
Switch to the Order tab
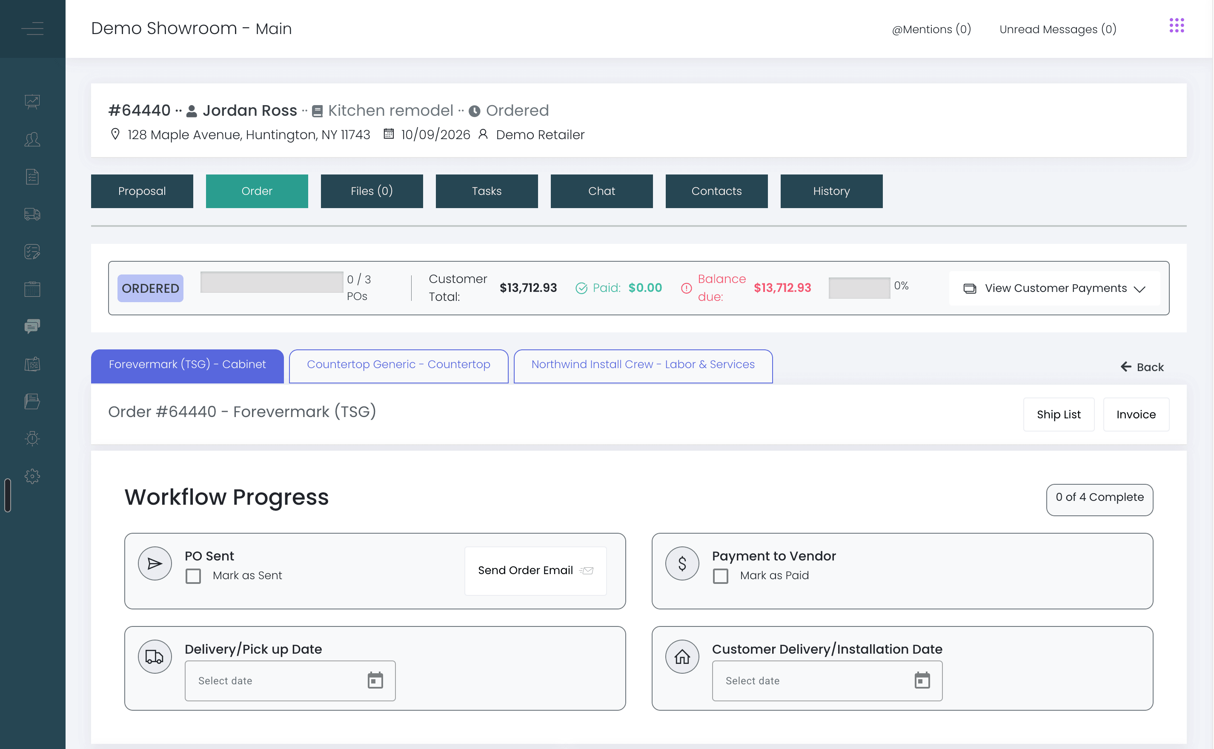coord(257,191)
